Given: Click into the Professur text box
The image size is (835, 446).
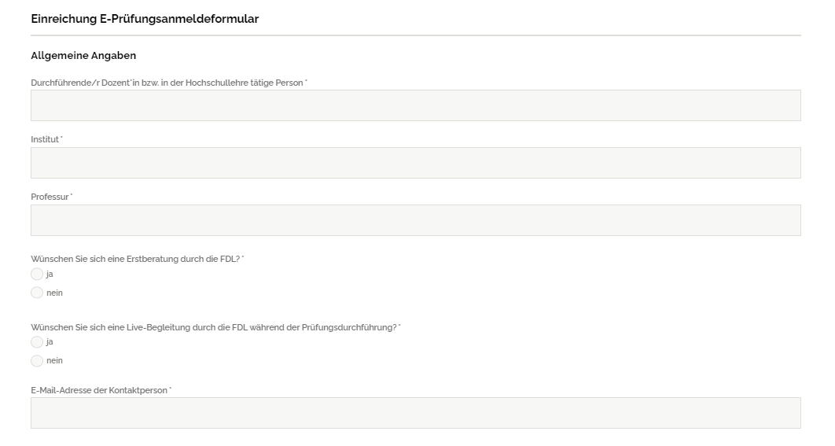Looking at the screenshot, I should click(x=415, y=220).
